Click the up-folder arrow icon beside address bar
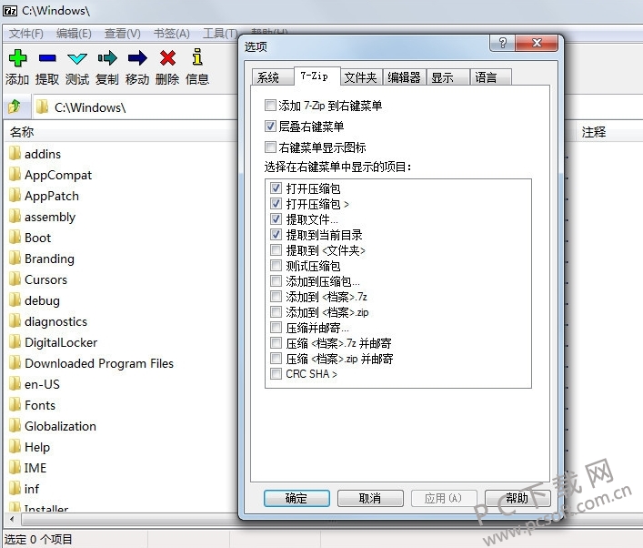 pos(15,107)
